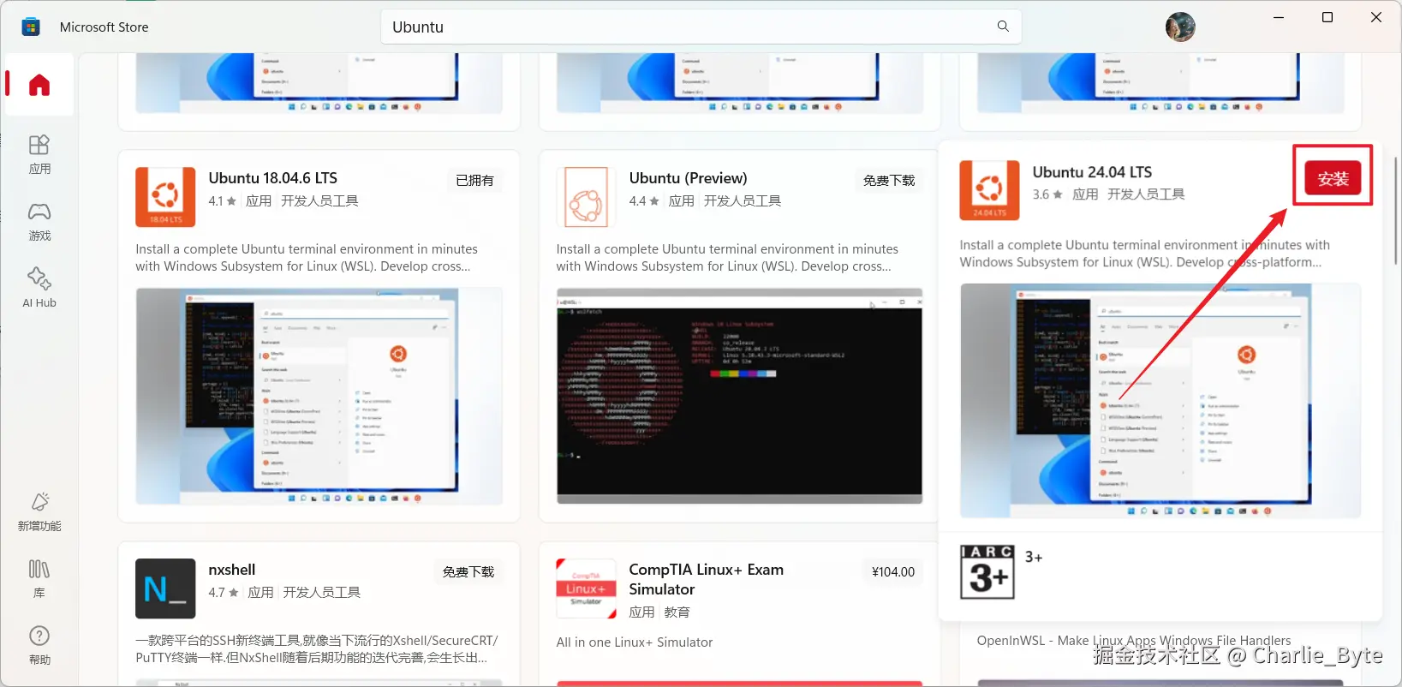Open 新增功能 (What's new) page
Screen dimensions: 1402x687
39,512
